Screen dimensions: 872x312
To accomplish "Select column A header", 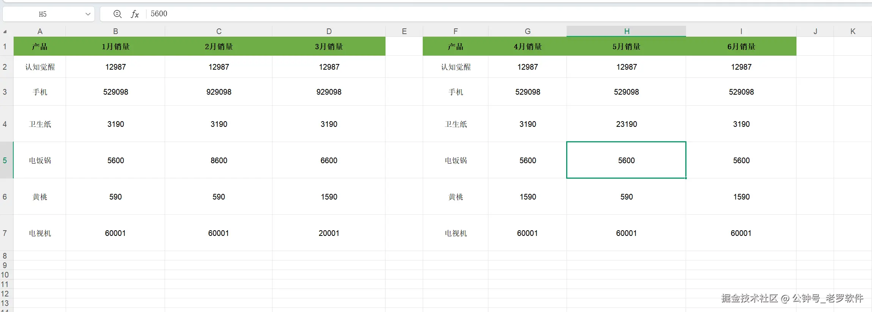I will (x=40, y=31).
